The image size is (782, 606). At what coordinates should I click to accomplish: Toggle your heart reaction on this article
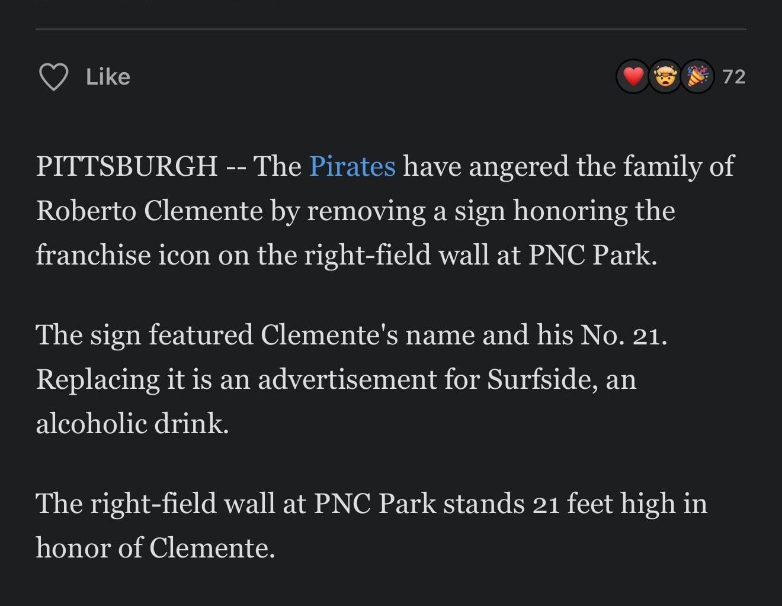[633, 76]
